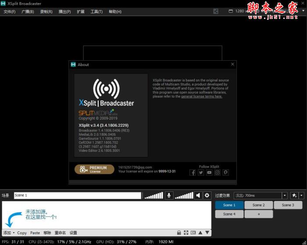Expand the transition dropdown arrow
This screenshot has width=307, height=245.
tap(285, 195)
